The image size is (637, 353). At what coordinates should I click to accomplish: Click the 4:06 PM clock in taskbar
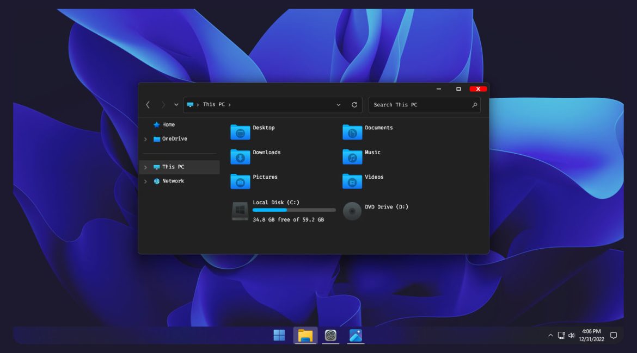tap(591, 331)
